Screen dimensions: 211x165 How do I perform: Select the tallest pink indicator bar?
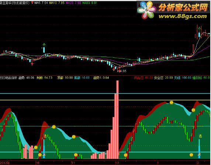coord(117,119)
